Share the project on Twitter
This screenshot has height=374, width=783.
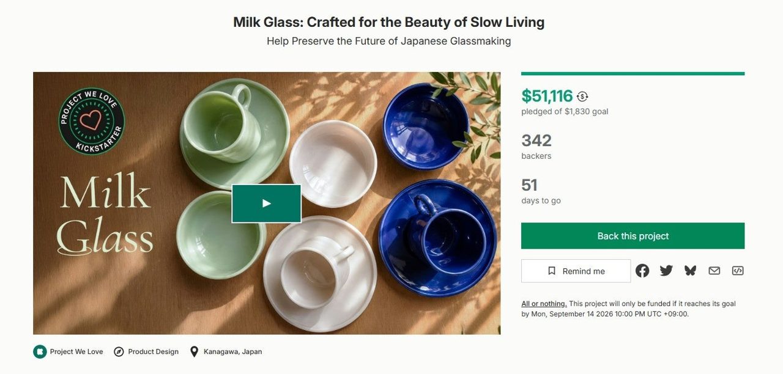666,271
